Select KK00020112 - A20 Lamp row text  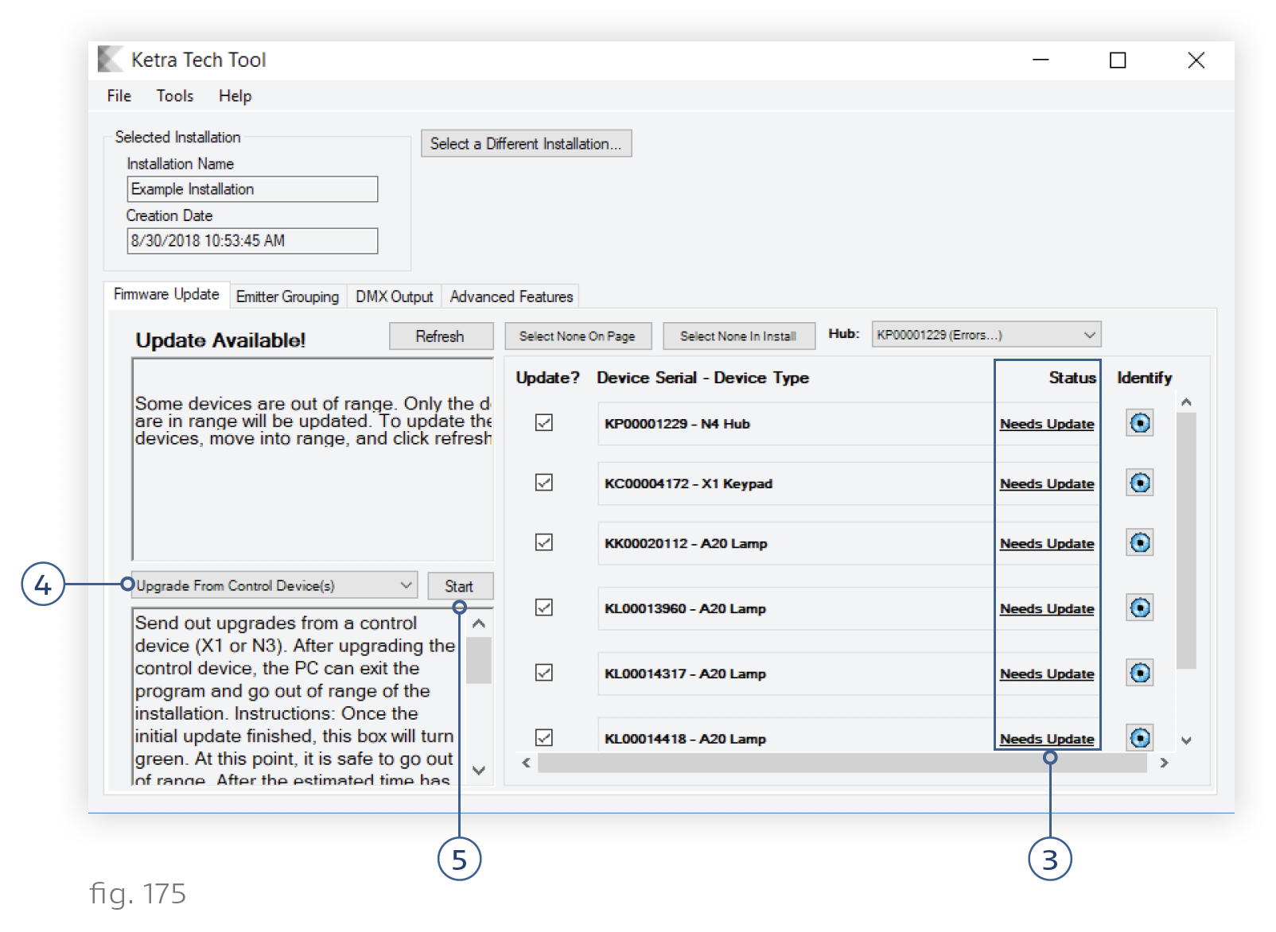click(686, 544)
